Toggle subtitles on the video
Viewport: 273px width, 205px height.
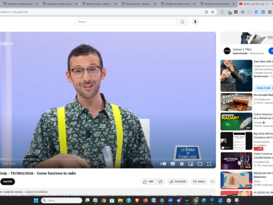coord(173,164)
